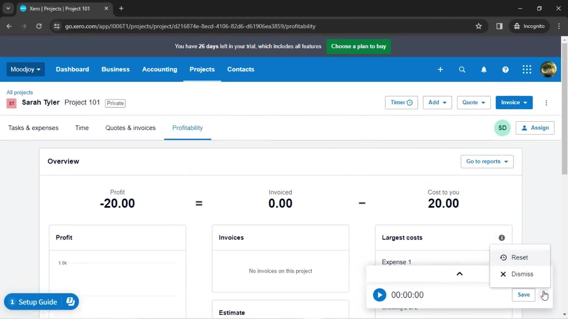Go back in browser history

9,26
